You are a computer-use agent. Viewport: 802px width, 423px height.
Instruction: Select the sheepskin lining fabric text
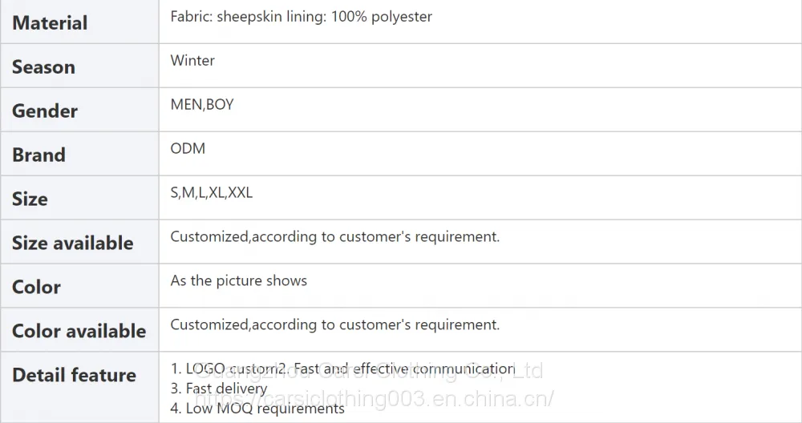coord(302,17)
